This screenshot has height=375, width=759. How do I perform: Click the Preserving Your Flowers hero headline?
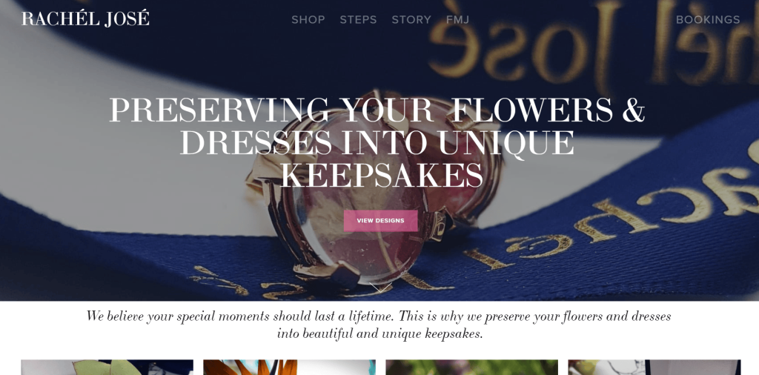pos(377,142)
